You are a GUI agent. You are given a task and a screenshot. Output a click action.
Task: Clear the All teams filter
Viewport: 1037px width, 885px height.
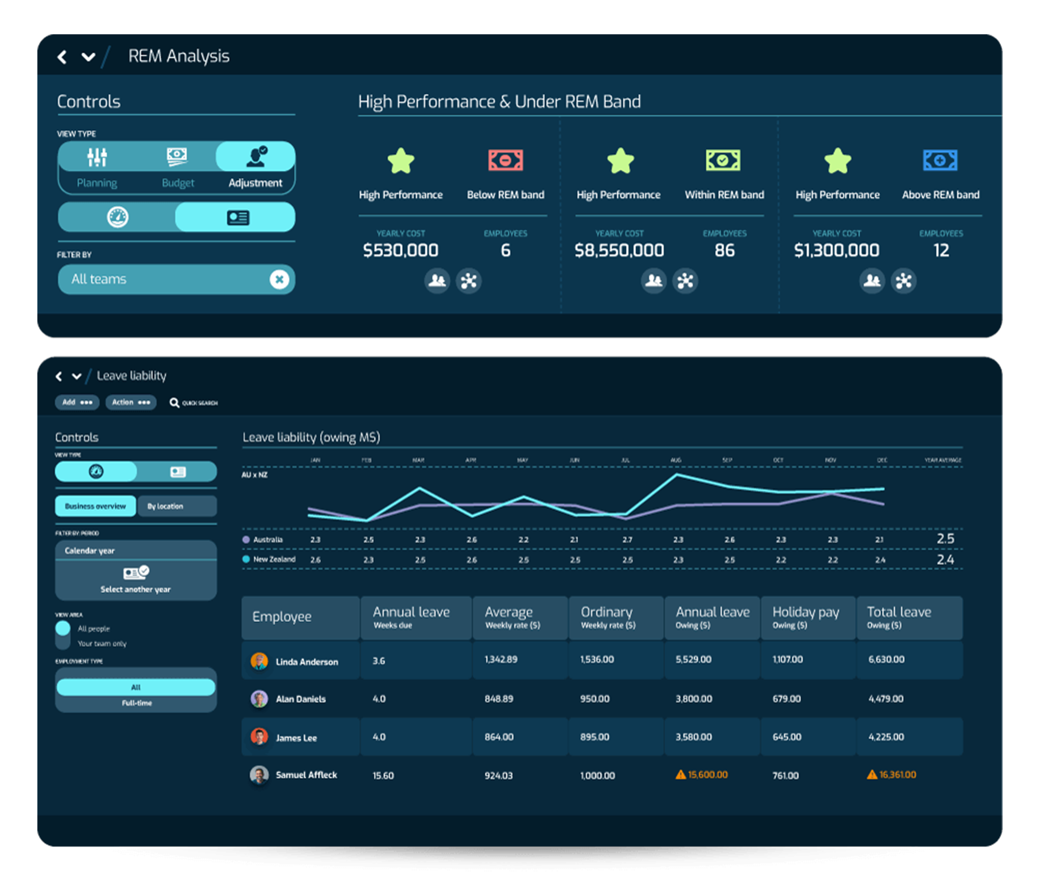[279, 279]
